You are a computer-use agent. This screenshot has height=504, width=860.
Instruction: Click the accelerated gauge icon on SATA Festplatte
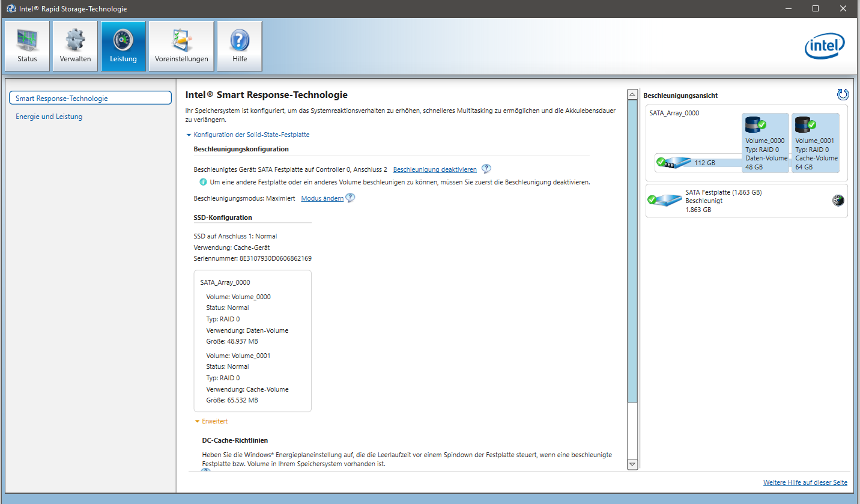[838, 201]
